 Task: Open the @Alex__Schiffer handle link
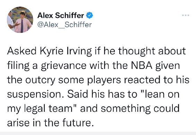tap(65, 25)
